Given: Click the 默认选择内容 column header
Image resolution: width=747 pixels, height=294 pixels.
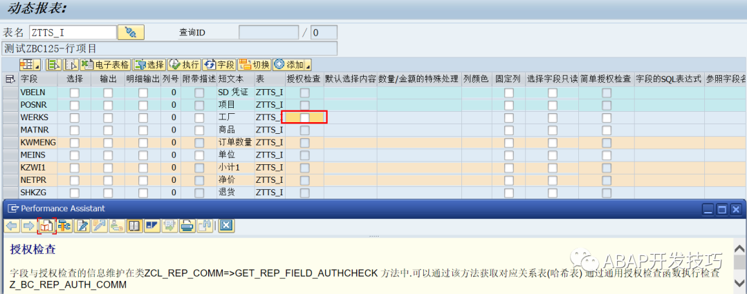Looking at the screenshot, I should [x=351, y=79].
